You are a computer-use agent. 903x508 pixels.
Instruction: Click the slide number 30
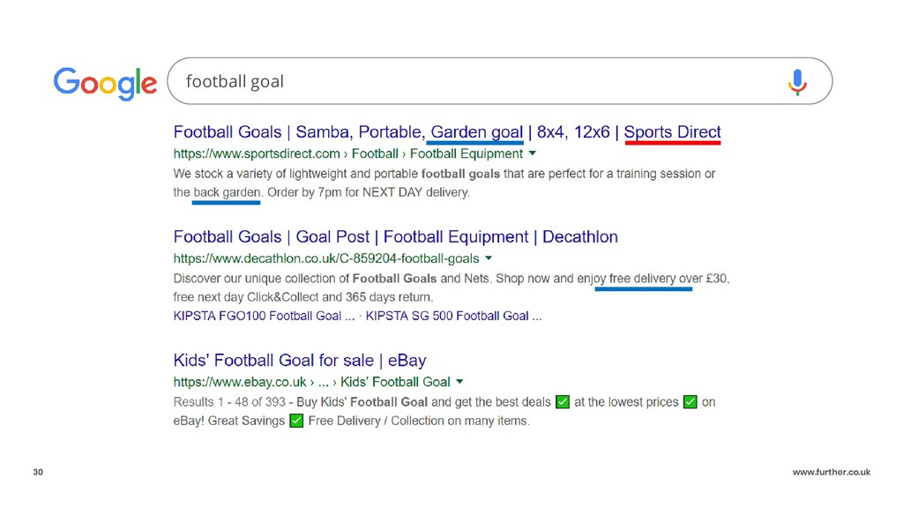click(x=38, y=472)
